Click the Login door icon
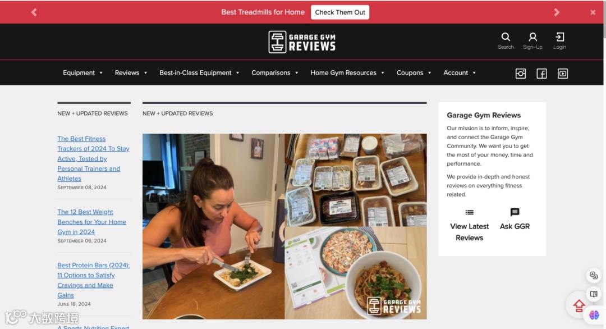The height and width of the screenshot is (329, 606). click(x=559, y=37)
